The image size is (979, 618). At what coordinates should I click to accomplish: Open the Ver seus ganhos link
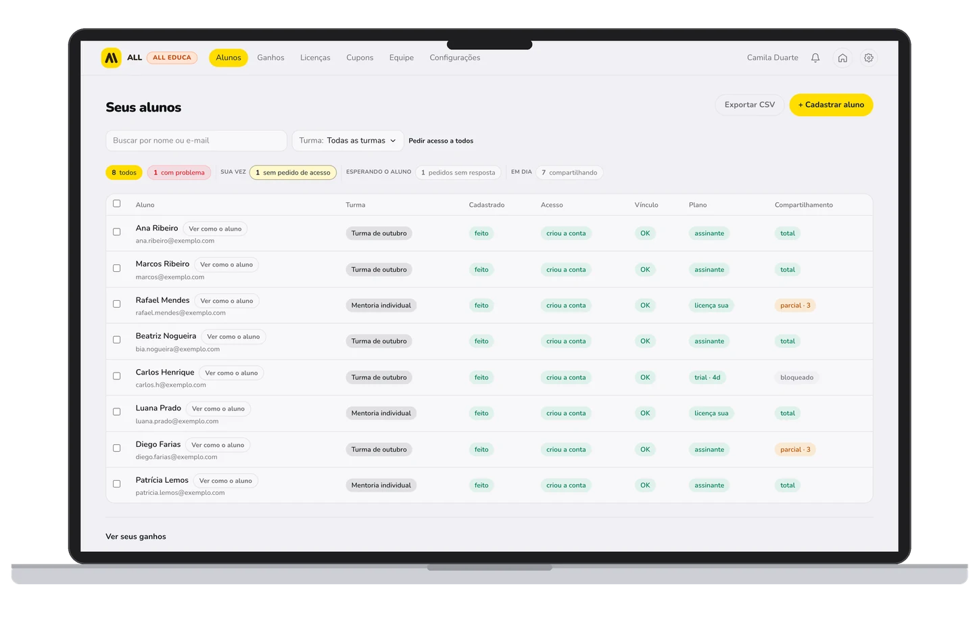tap(136, 536)
